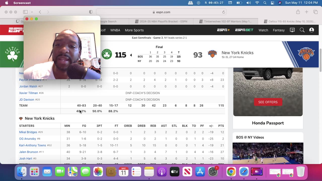
Task: Open Jordan Walsh's player page
Action: [x=28, y=86]
